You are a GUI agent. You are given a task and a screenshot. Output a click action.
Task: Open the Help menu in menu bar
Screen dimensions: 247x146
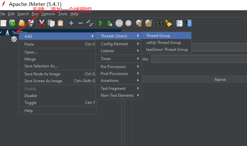[x=74, y=14]
